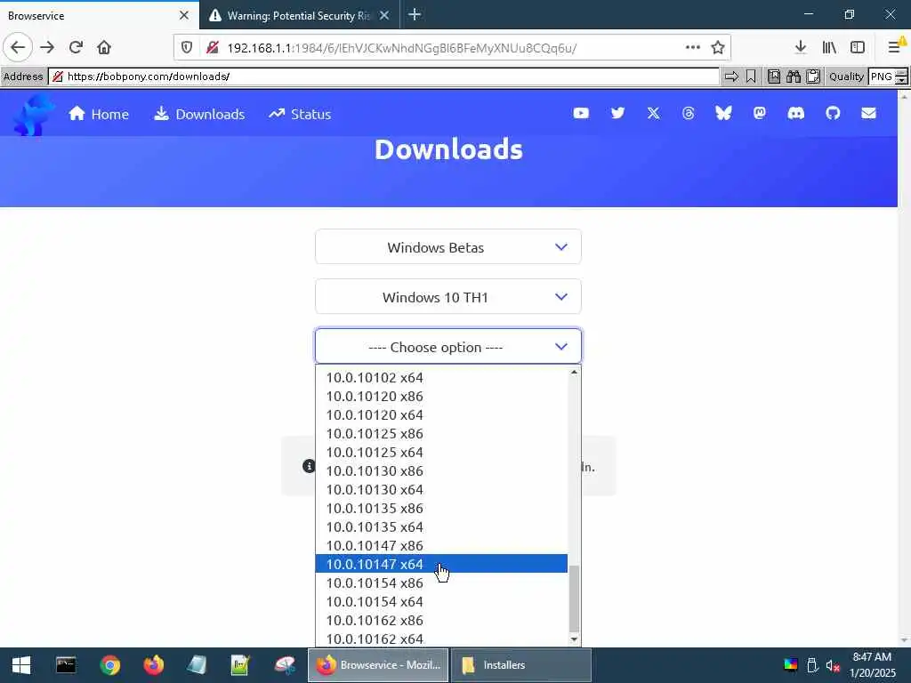Bookmark this page with star icon
Viewport: 911px width, 683px height.
coord(718,48)
